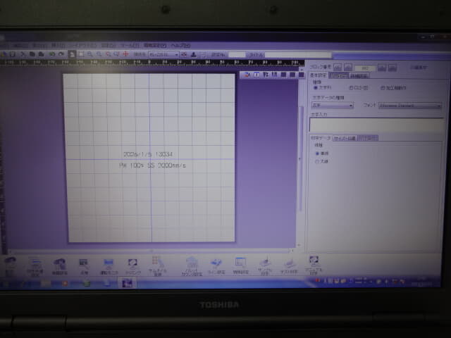Open the menu left of ヘルプ

(155, 45)
